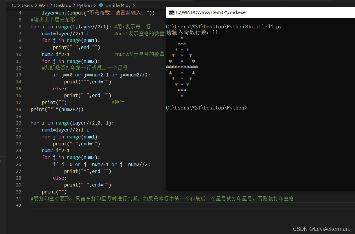Click the comment "#换行"
Image resolution: width=355 pixels, height=234 pixels.
(x=118, y=102)
